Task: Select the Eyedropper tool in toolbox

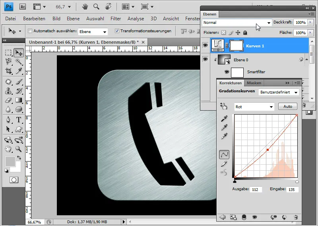Action: (x=19, y=71)
